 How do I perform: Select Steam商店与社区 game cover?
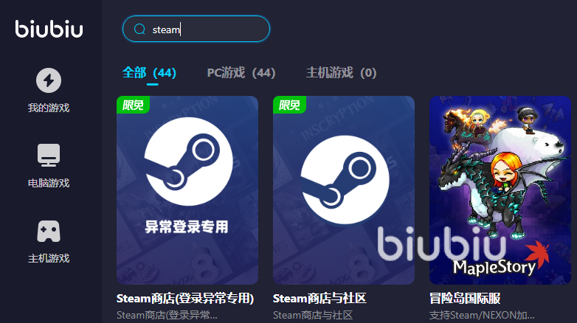(x=344, y=190)
